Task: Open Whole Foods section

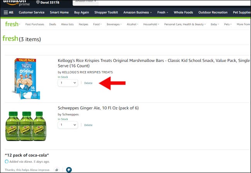Action: (x=183, y=12)
